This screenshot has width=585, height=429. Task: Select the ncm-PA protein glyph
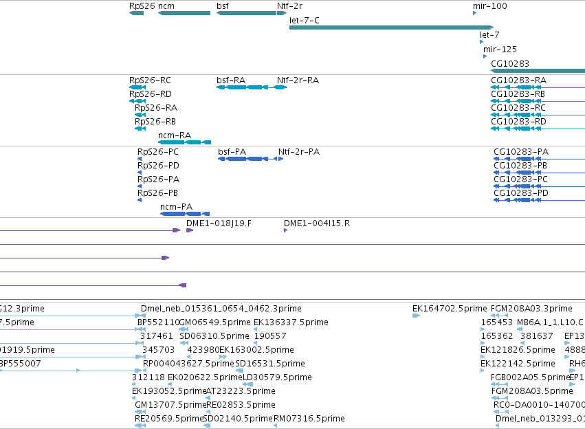coord(185,214)
